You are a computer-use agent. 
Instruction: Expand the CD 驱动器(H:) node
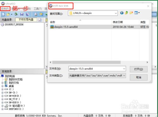[3, 106]
